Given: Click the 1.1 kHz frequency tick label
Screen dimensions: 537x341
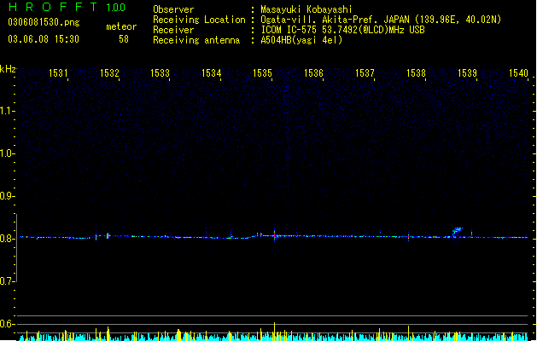Looking at the screenshot, I should point(7,111).
